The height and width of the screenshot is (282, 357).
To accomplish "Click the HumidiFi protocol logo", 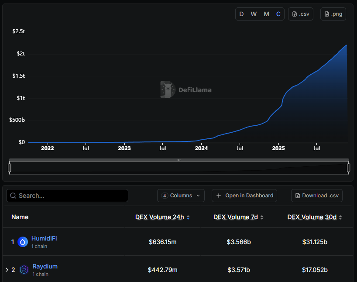I will tap(23, 241).
